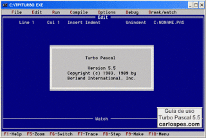Click the 'Unindent' mode indicator
The height and width of the screenshot is (138, 206).
point(136,22)
